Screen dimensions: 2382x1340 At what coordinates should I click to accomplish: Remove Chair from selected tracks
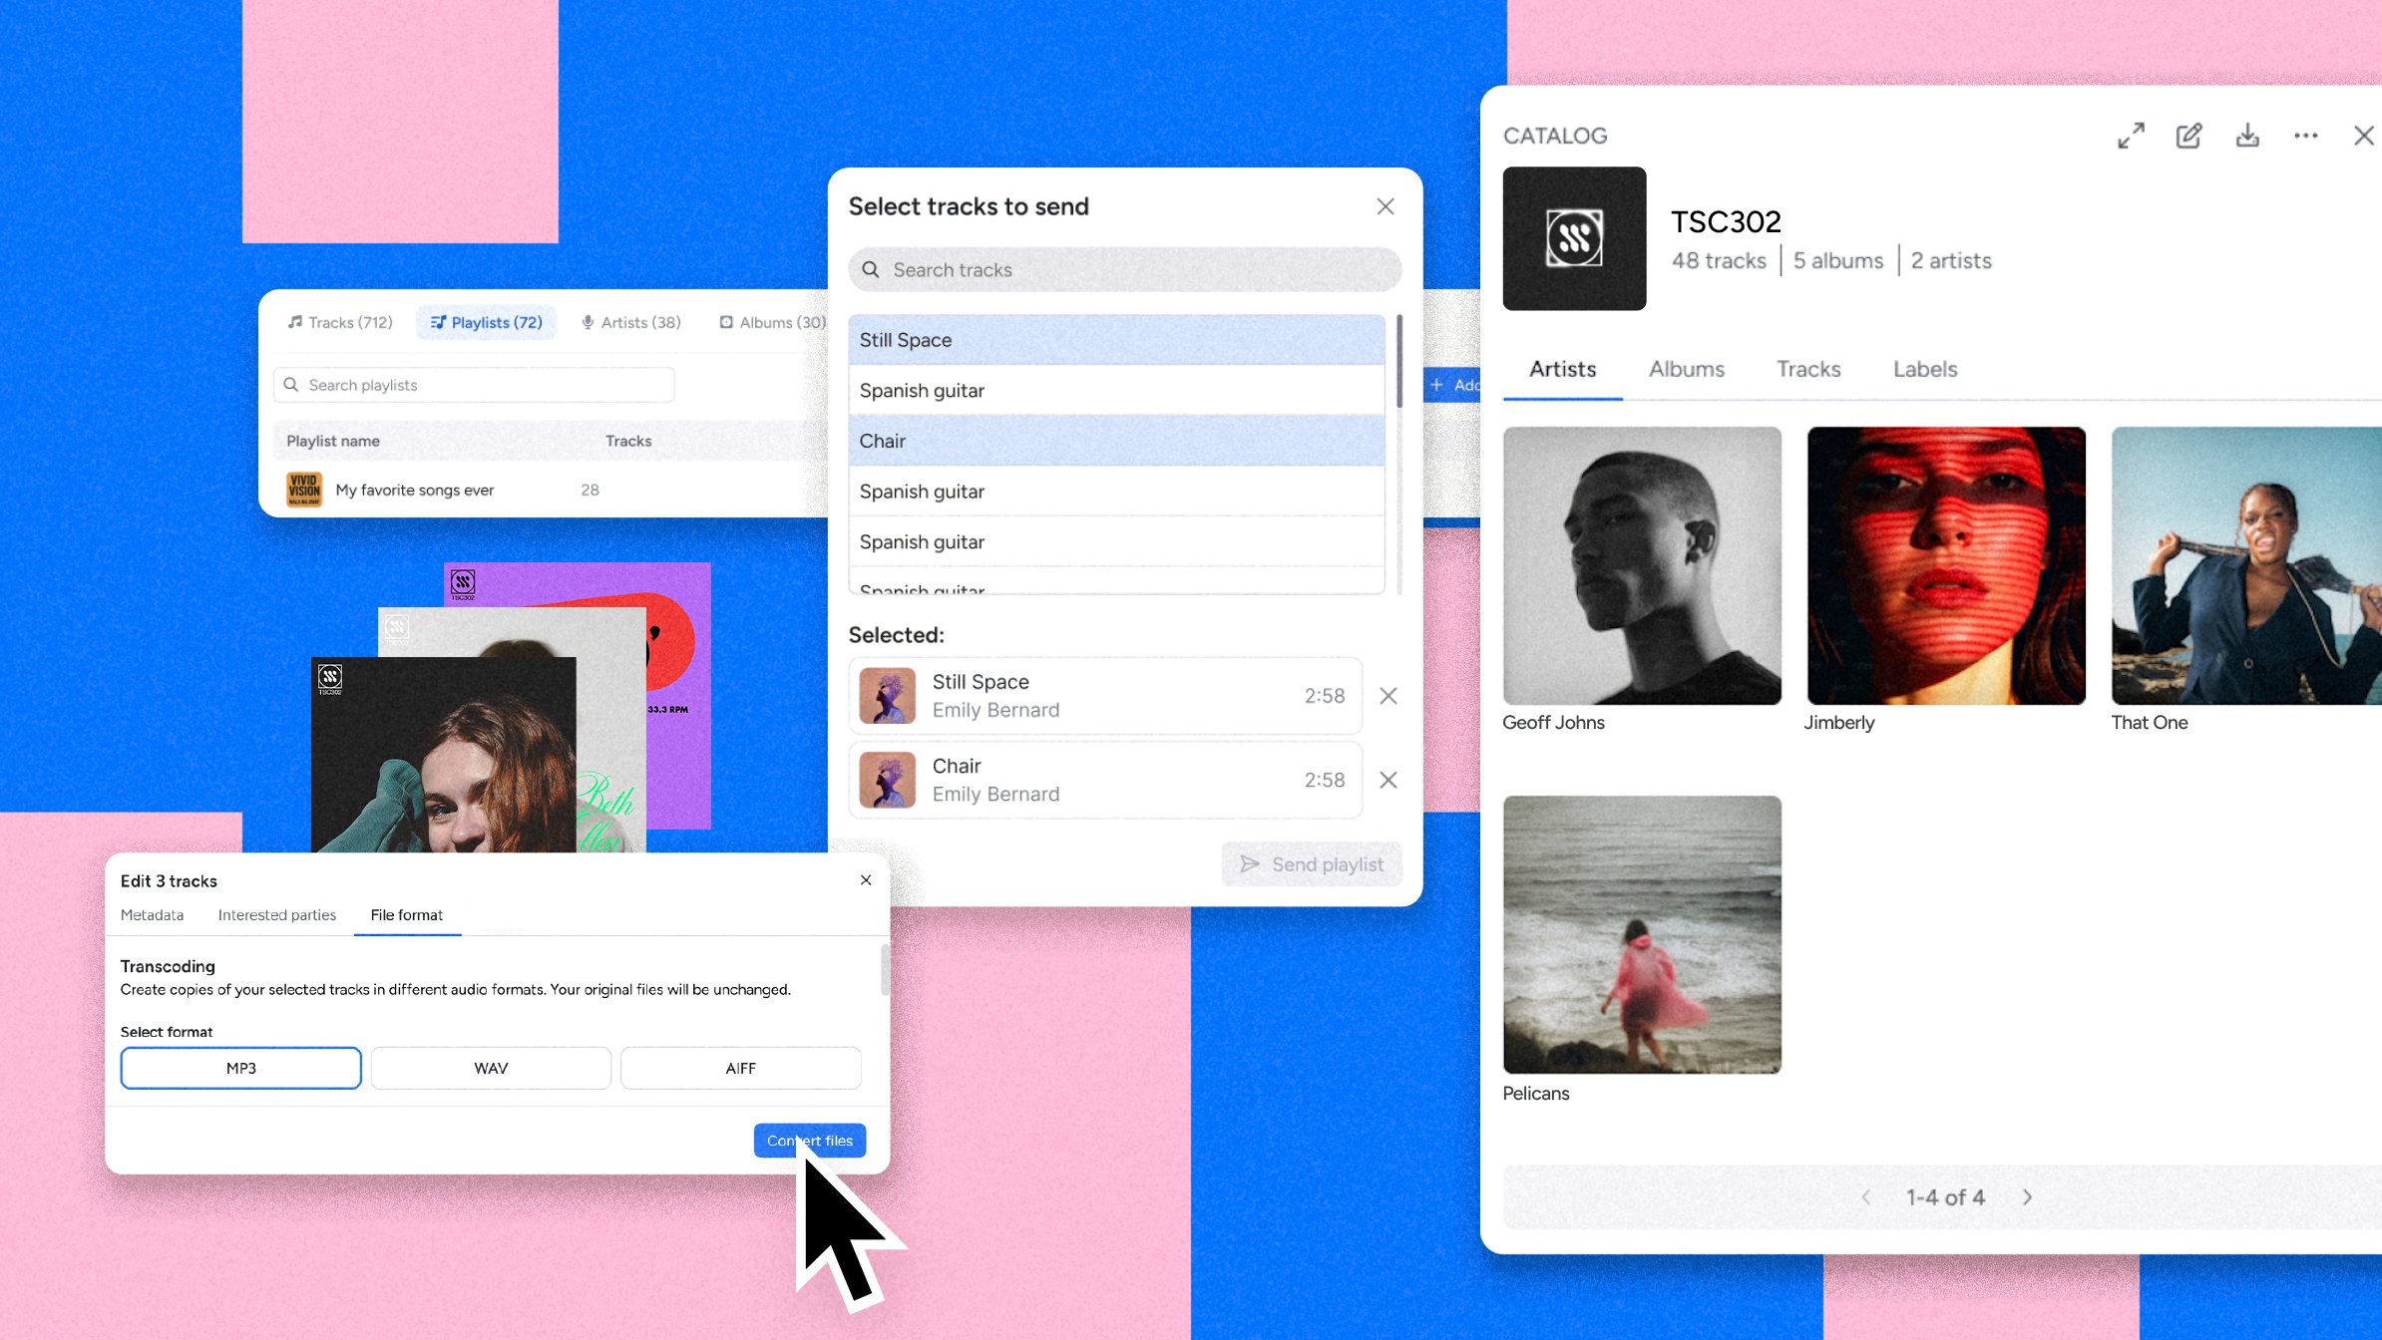1388,780
